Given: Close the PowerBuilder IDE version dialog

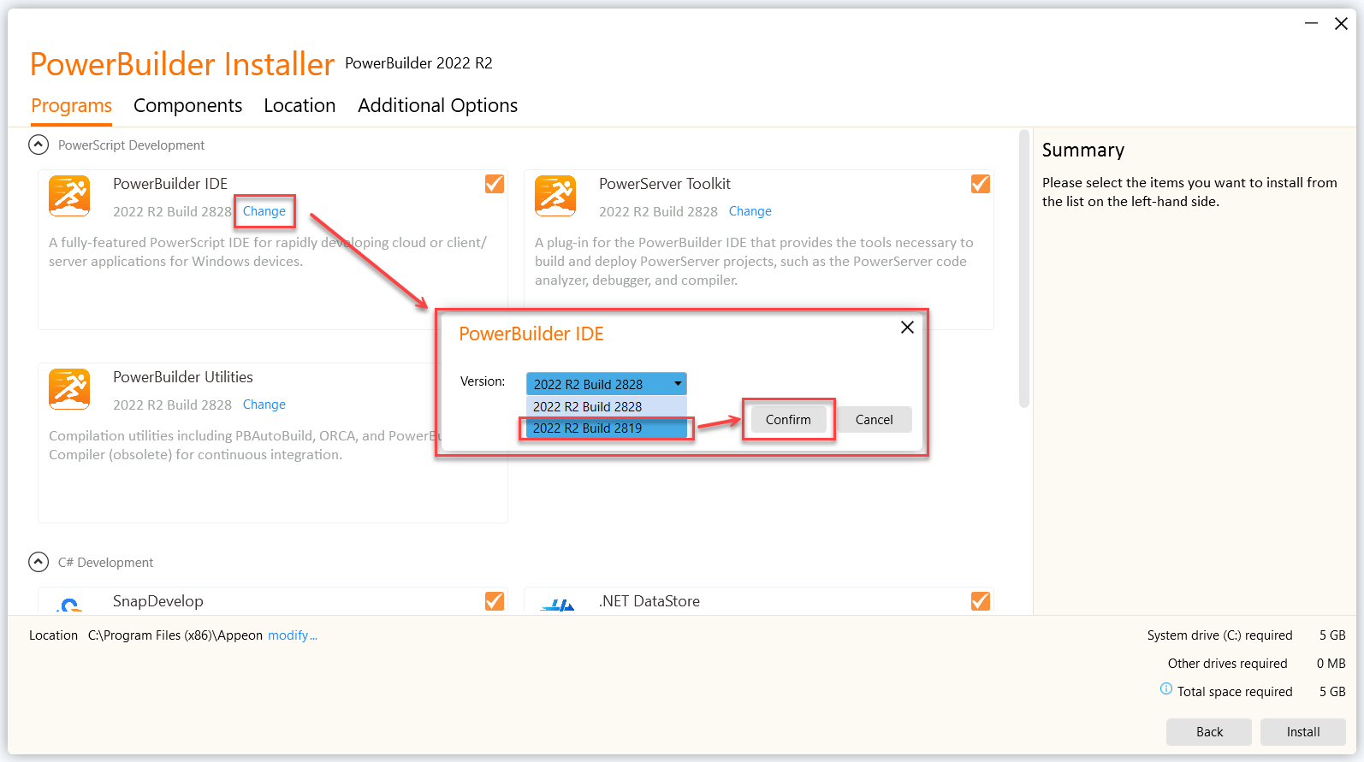Looking at the screenshot, I should pos(907,328).
